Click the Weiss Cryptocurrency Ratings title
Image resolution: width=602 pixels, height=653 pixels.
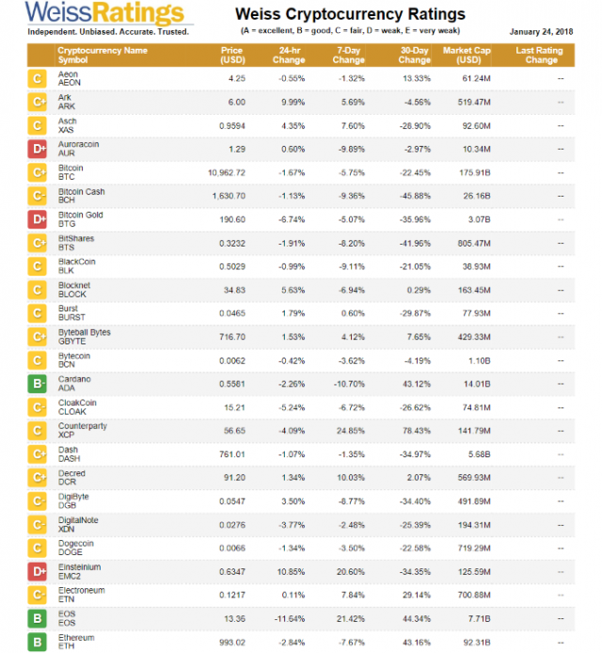pos(349,14)
